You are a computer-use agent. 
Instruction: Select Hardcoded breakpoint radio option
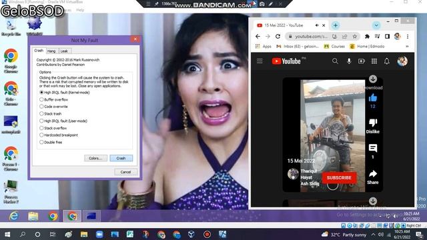click(41, 135)
